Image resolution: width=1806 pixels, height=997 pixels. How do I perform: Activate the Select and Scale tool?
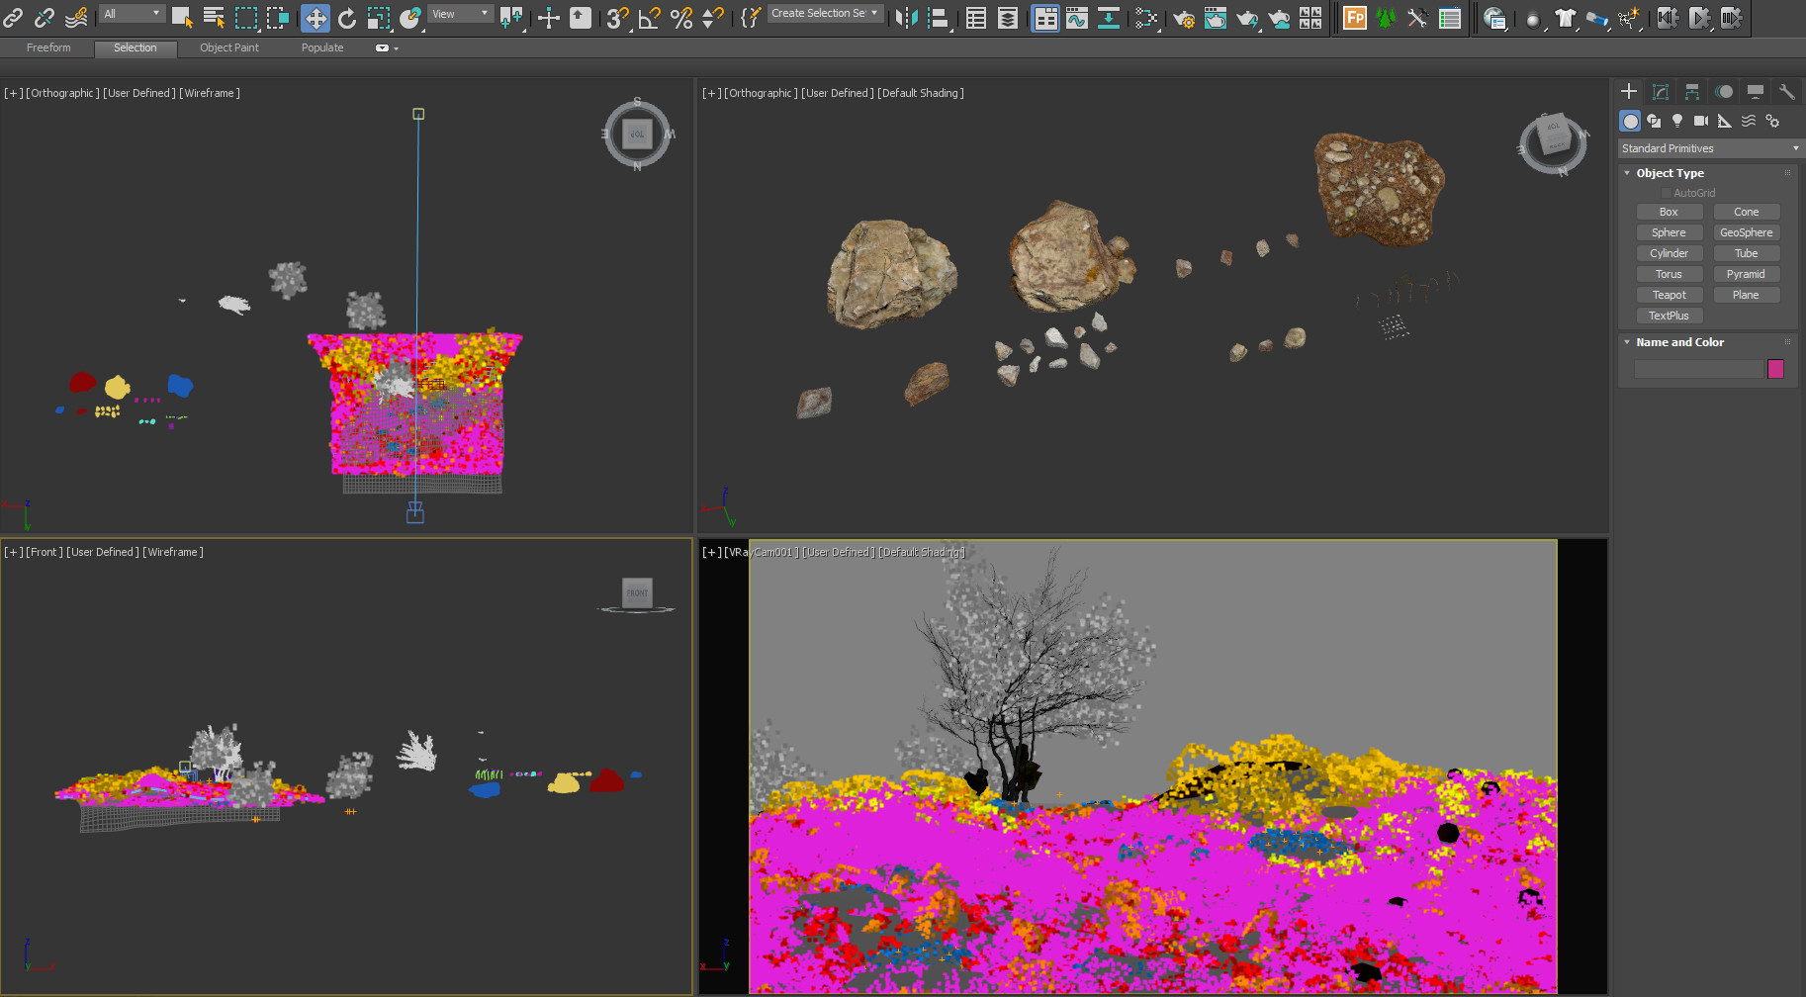[x=379, y=17]
